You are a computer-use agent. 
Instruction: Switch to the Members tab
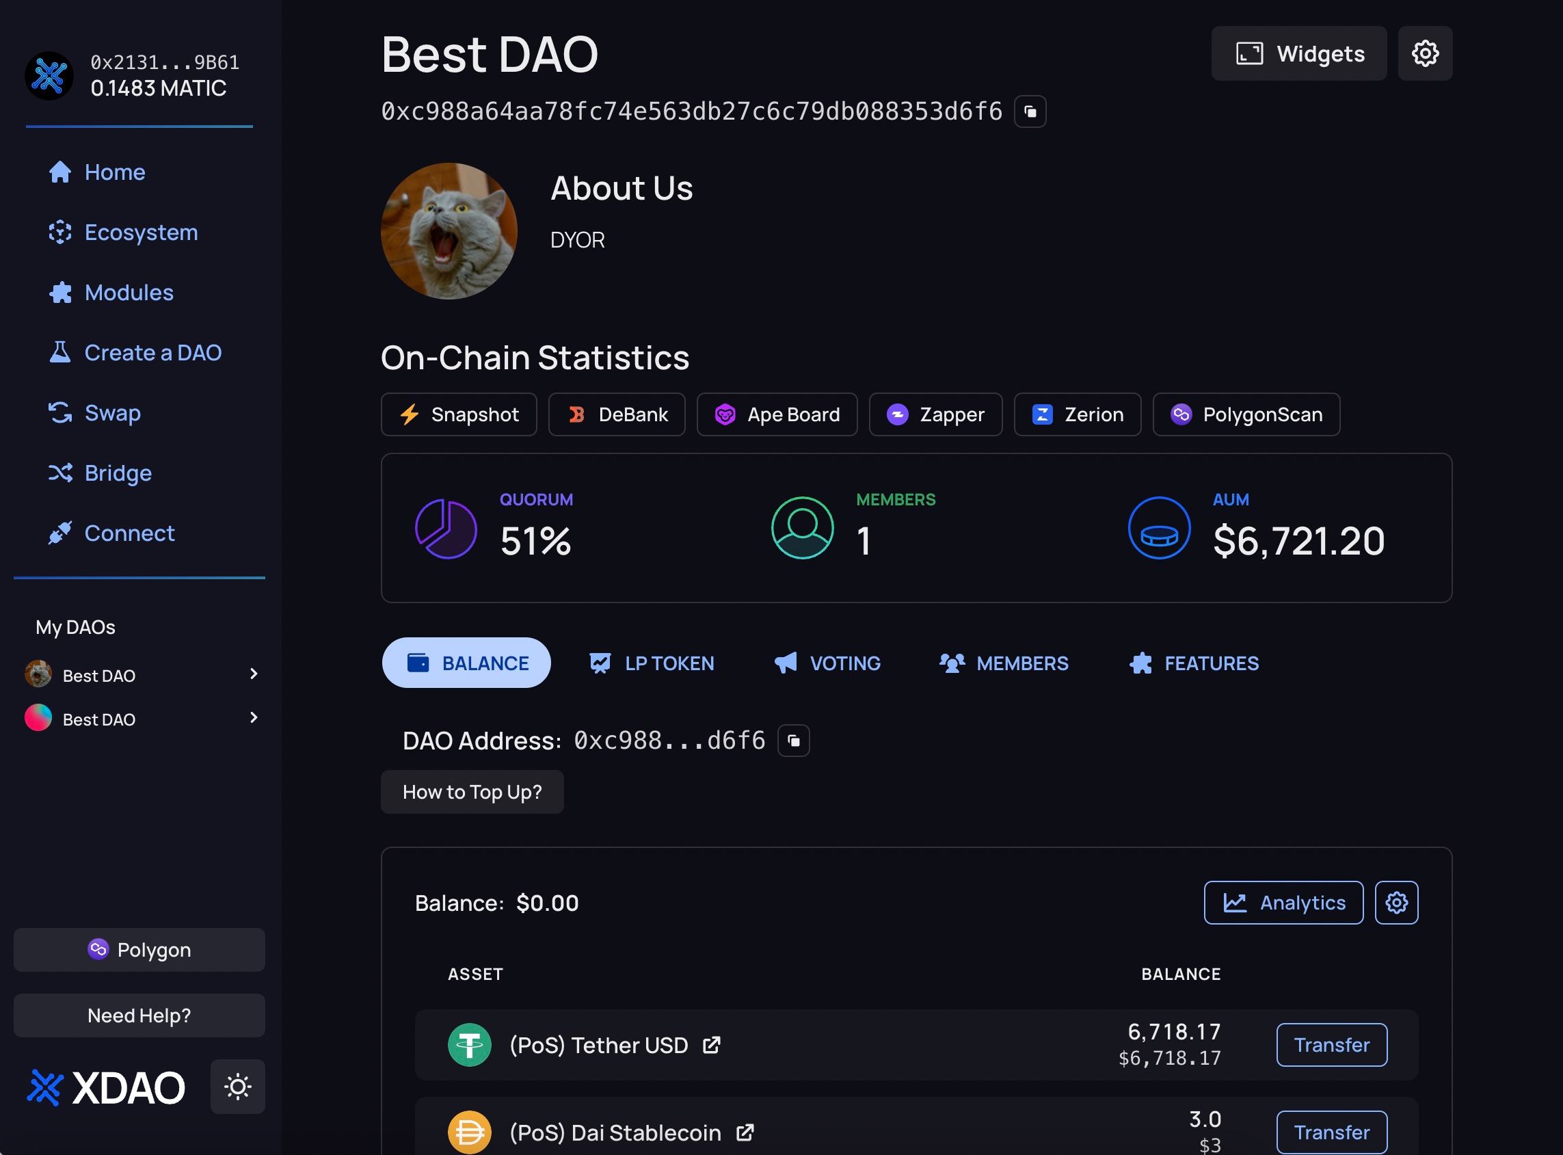coord(1004,663)
